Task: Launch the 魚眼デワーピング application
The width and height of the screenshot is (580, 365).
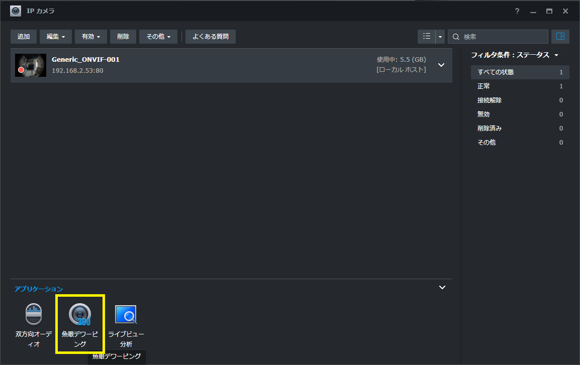Action: click(80, 315)
